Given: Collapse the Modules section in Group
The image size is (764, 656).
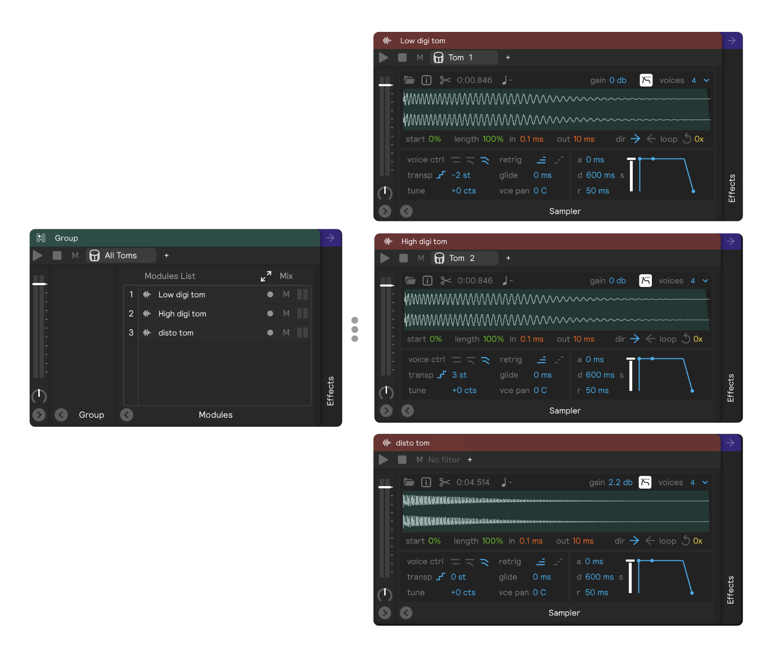Looking at the screenshot, I should [x=127, y=415].
